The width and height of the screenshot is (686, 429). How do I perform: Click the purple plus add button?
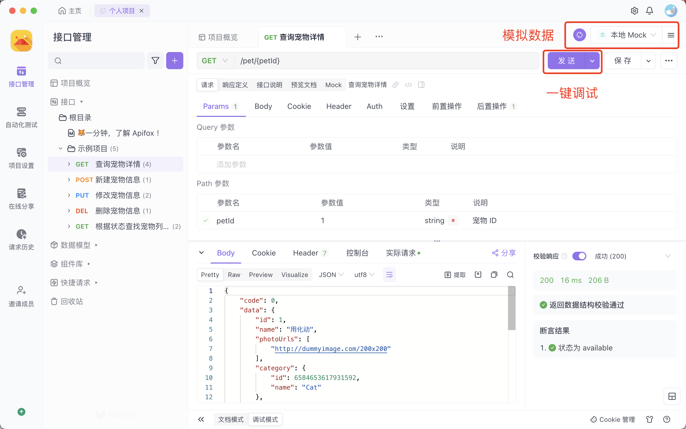175,60
